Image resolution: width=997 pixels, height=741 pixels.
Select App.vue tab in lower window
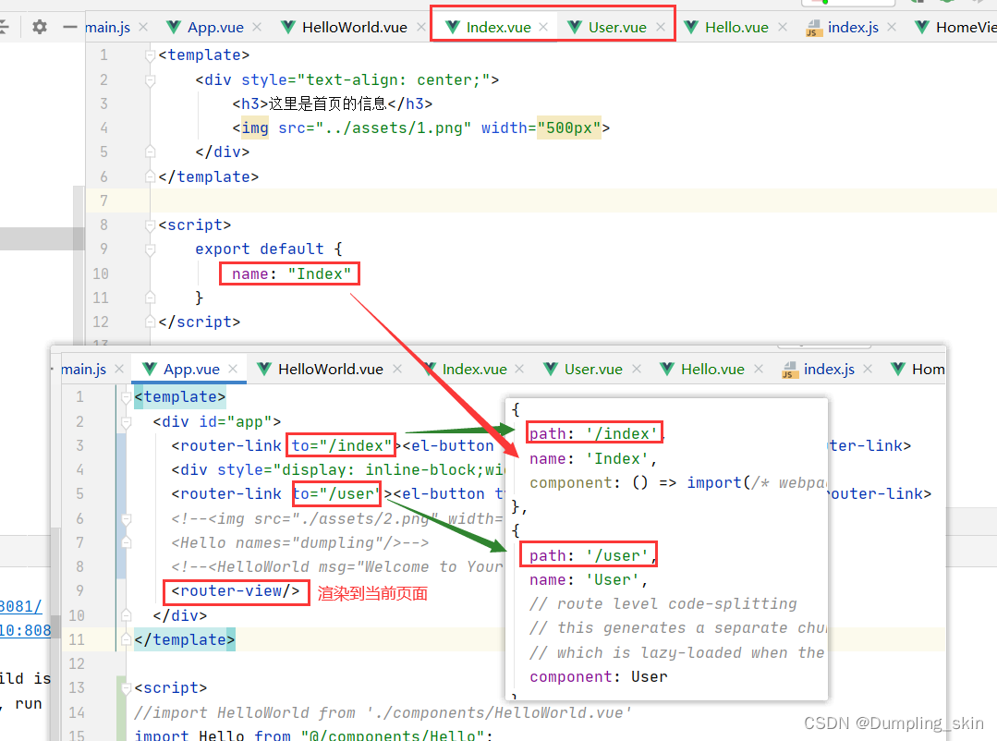(191, 369)
